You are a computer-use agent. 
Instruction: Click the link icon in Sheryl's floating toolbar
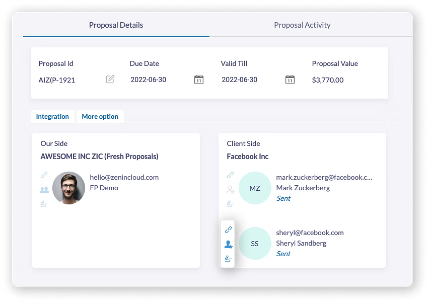228,229
